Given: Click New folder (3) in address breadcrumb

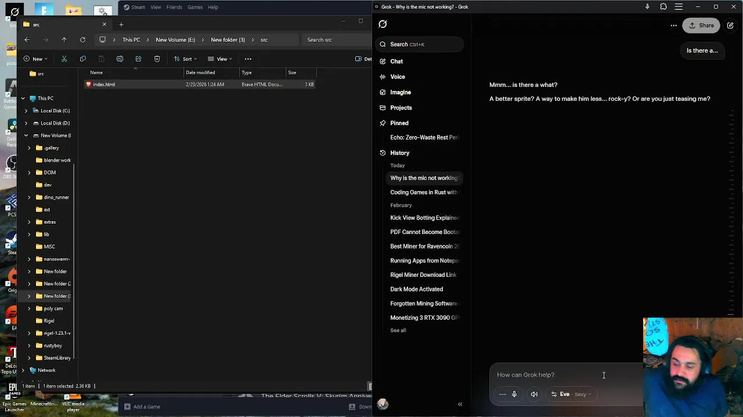Looking at the screenshot, I should [228, 40].
